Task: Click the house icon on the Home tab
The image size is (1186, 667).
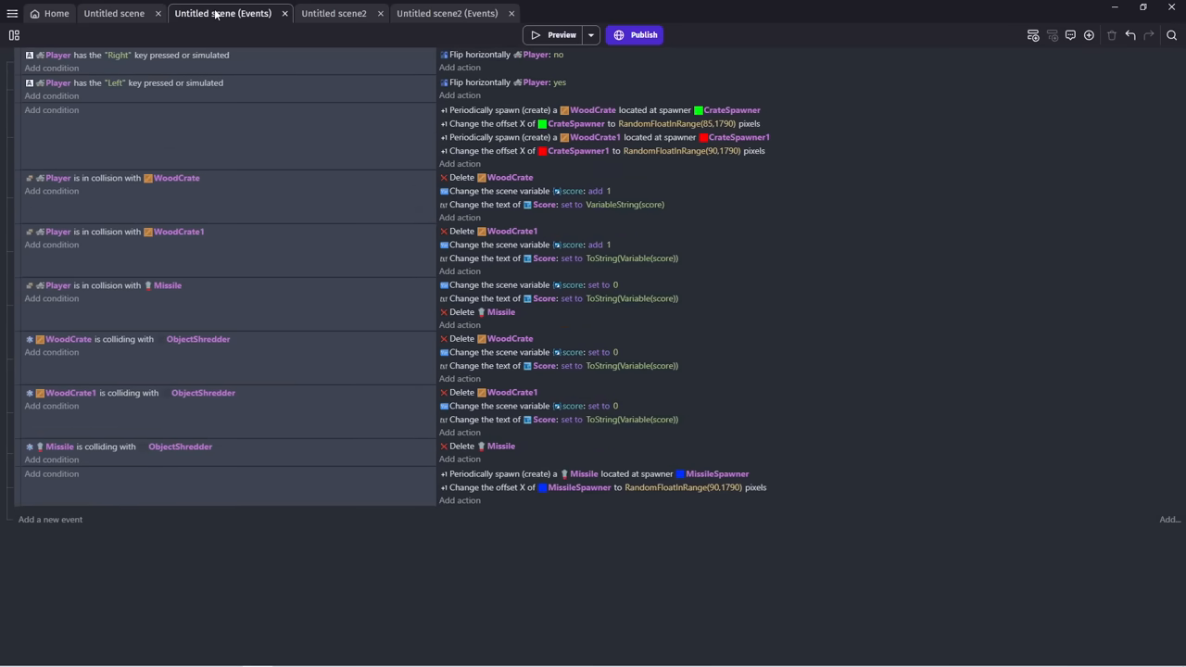Action: coord(35,13)
